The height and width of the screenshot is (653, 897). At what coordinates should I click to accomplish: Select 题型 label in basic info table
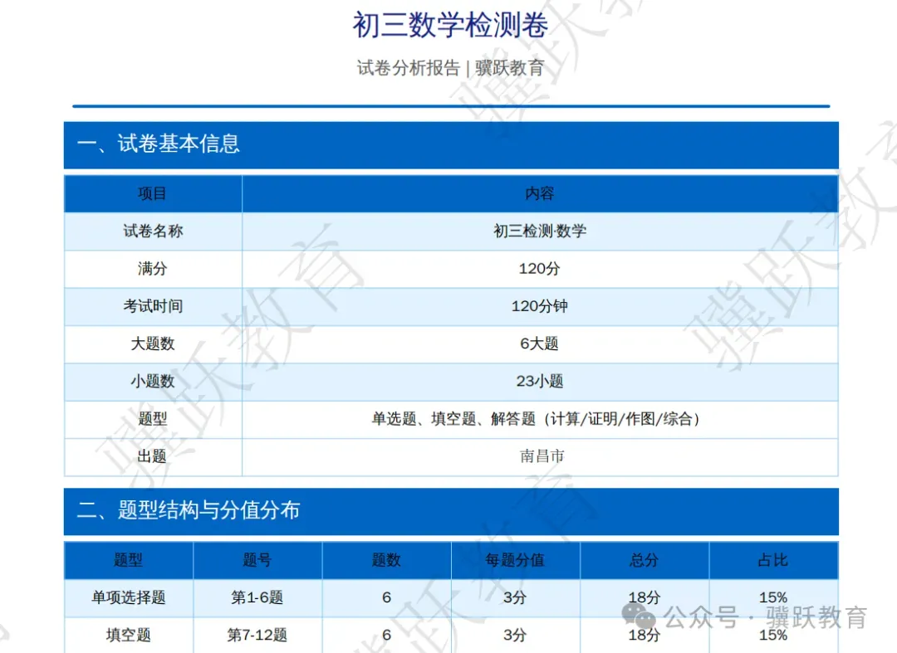152,419
